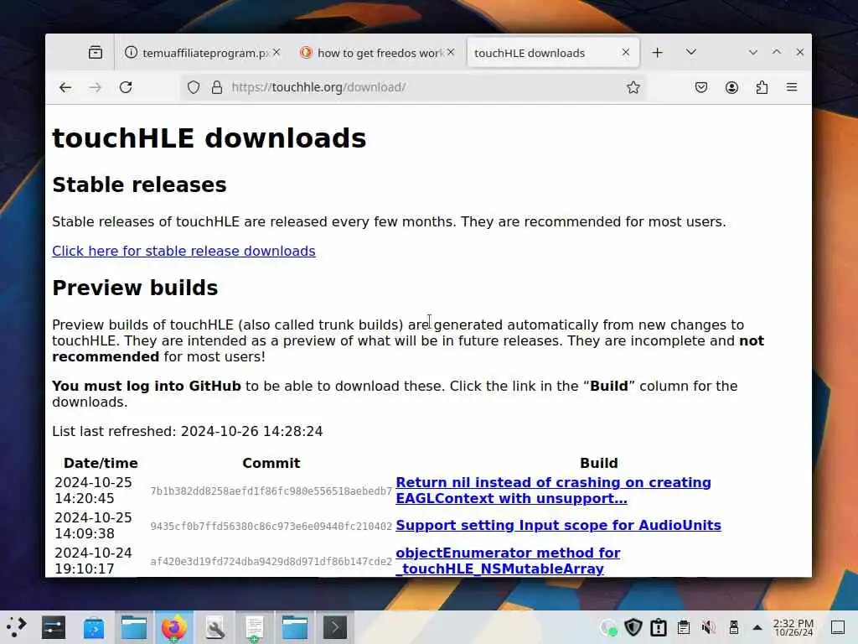Image resolution: width=858 pixels, height=644 pixels.
Task: Close the how to get freedos tab
Action: coord(450,52)
